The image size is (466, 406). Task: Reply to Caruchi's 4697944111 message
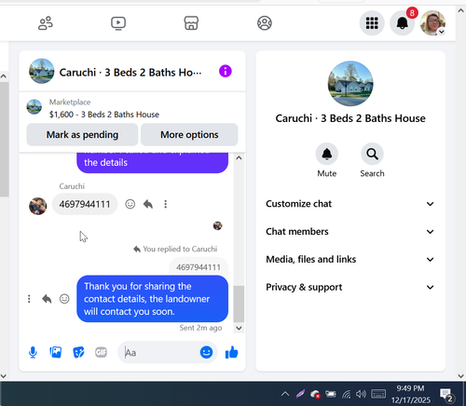(148, 204)
